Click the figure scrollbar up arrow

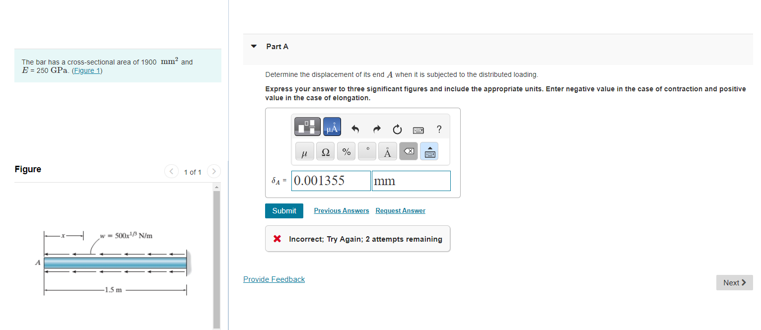216,187
